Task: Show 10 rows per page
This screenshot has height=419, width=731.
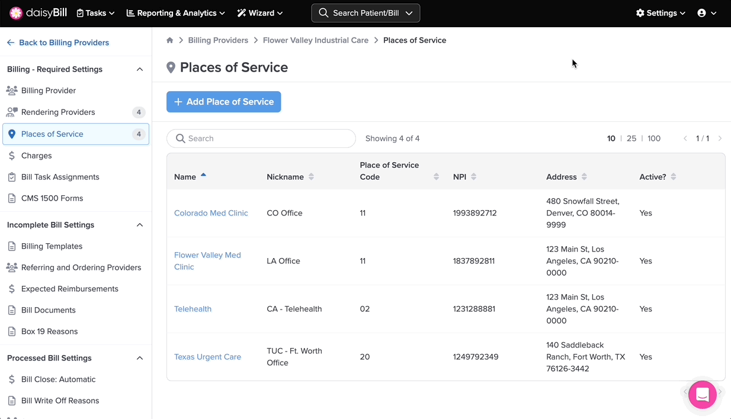Action: point(611,138)
